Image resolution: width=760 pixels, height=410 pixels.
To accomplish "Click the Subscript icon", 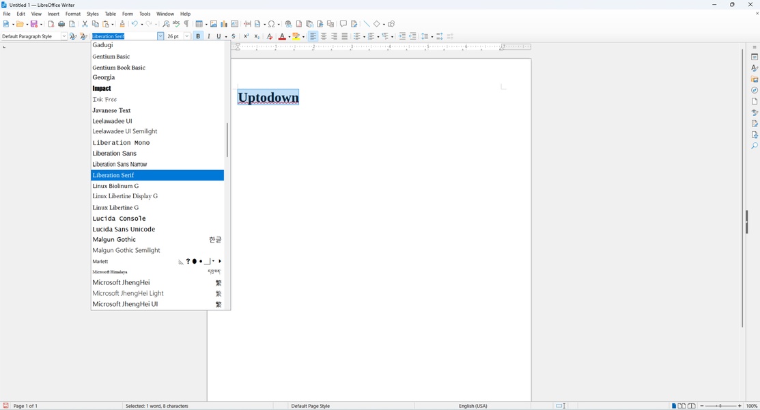I will (257, 36).
